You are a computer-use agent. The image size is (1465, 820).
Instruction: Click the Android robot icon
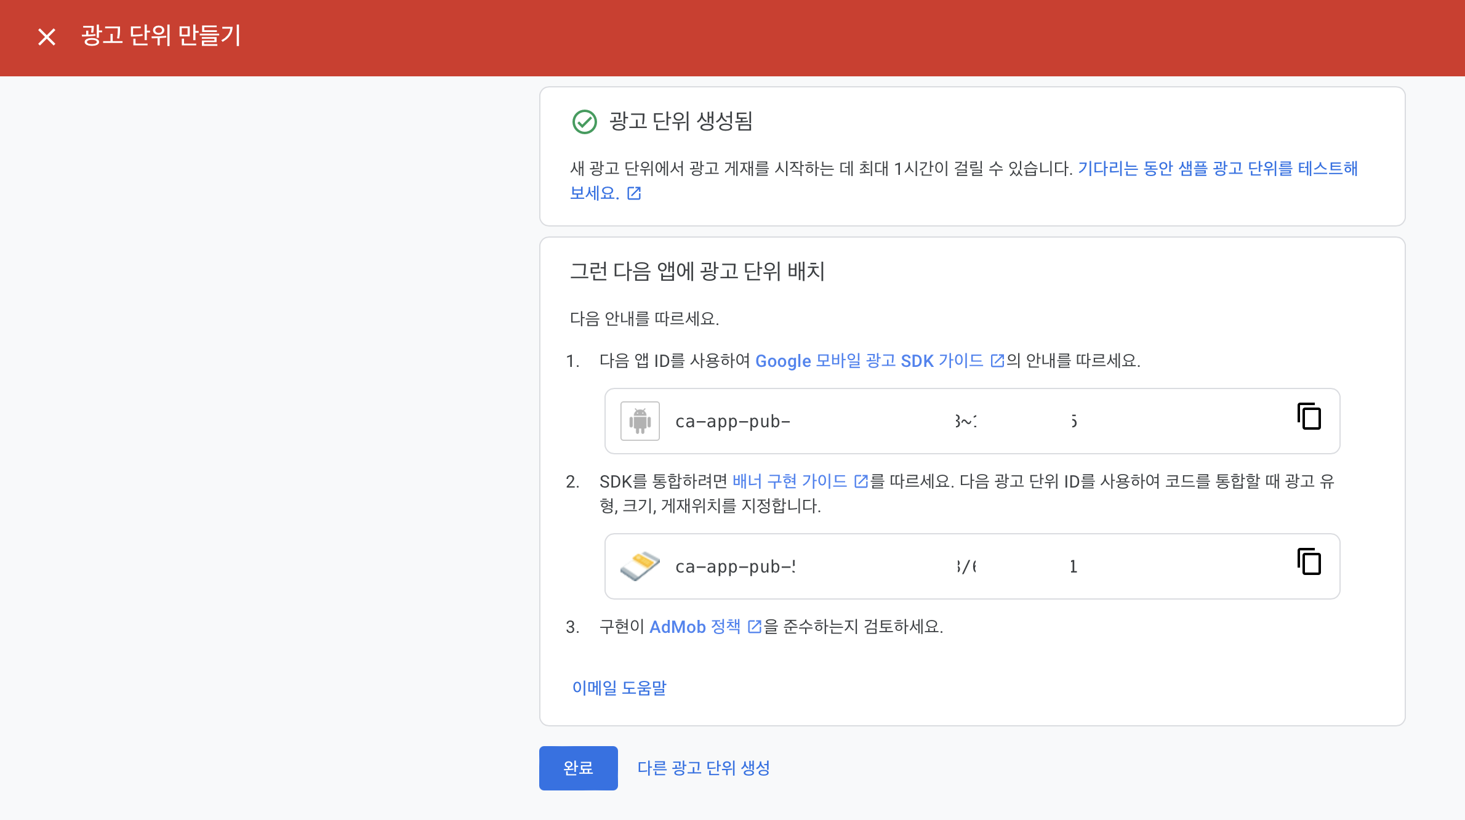pos(640,421)
